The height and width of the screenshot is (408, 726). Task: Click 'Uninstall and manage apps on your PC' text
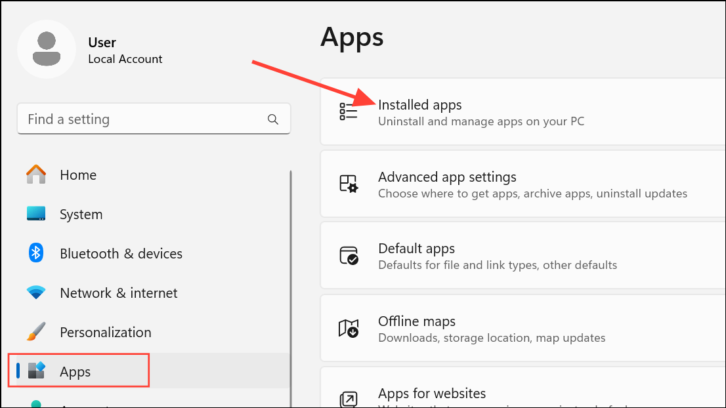pyautogui.click(x=481, y=121)
